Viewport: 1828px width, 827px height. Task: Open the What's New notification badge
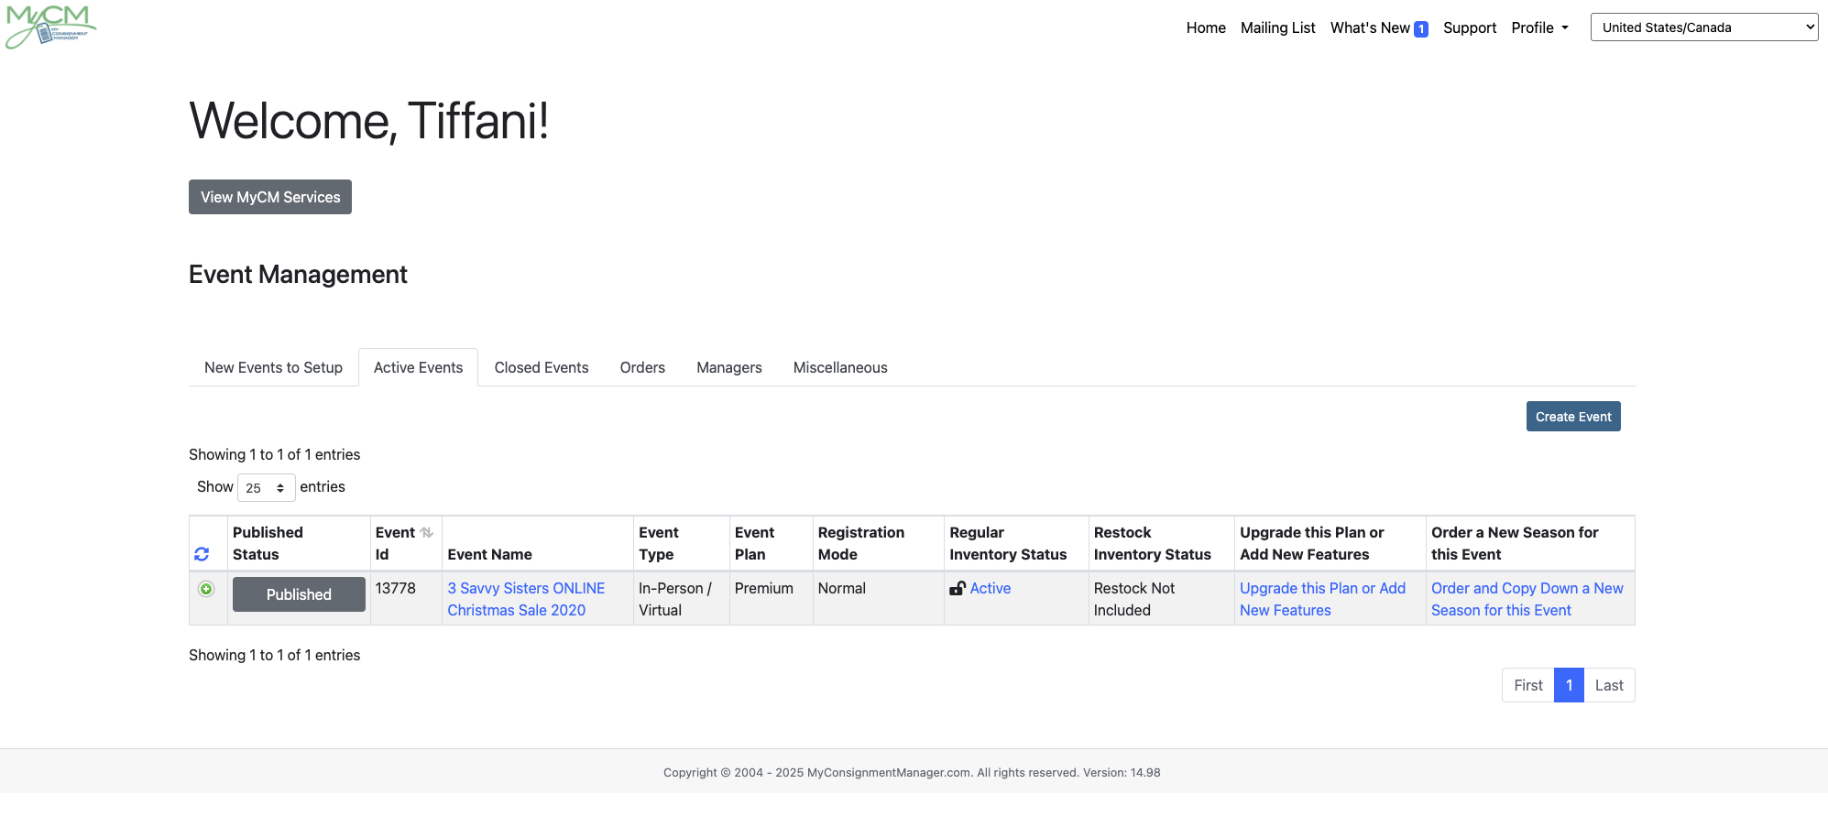1421,29
